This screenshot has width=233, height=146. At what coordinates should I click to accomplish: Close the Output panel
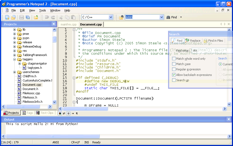(229, 119)
